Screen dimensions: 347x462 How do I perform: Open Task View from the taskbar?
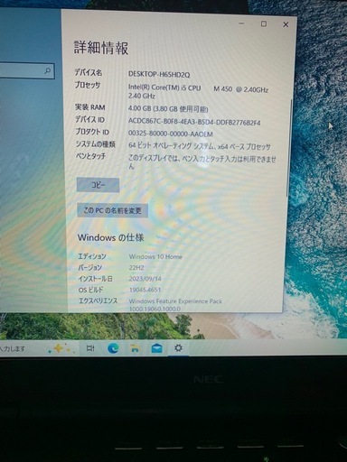pos(90,348)
